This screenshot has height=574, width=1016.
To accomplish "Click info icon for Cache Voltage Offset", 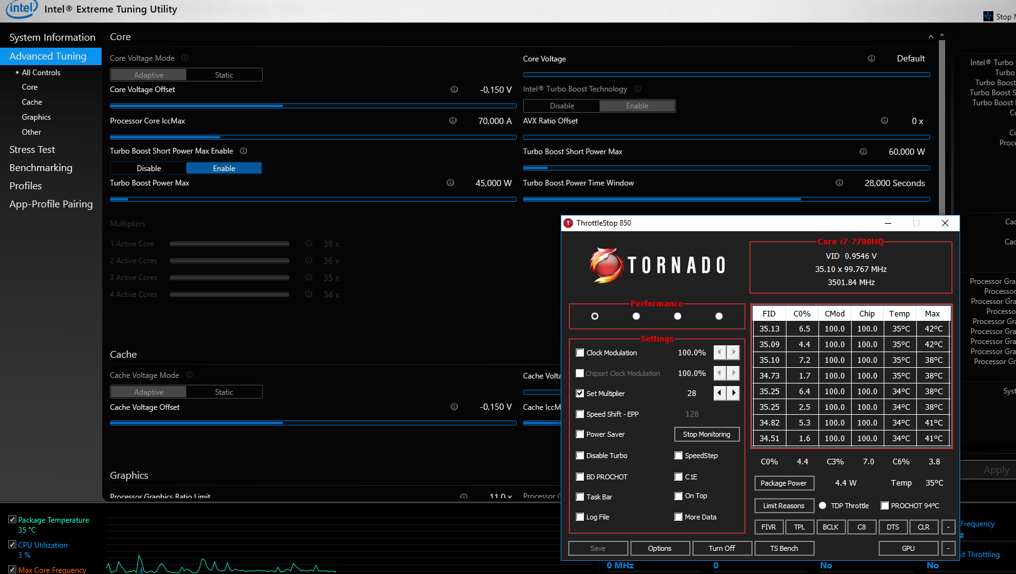I will (454, 407).
